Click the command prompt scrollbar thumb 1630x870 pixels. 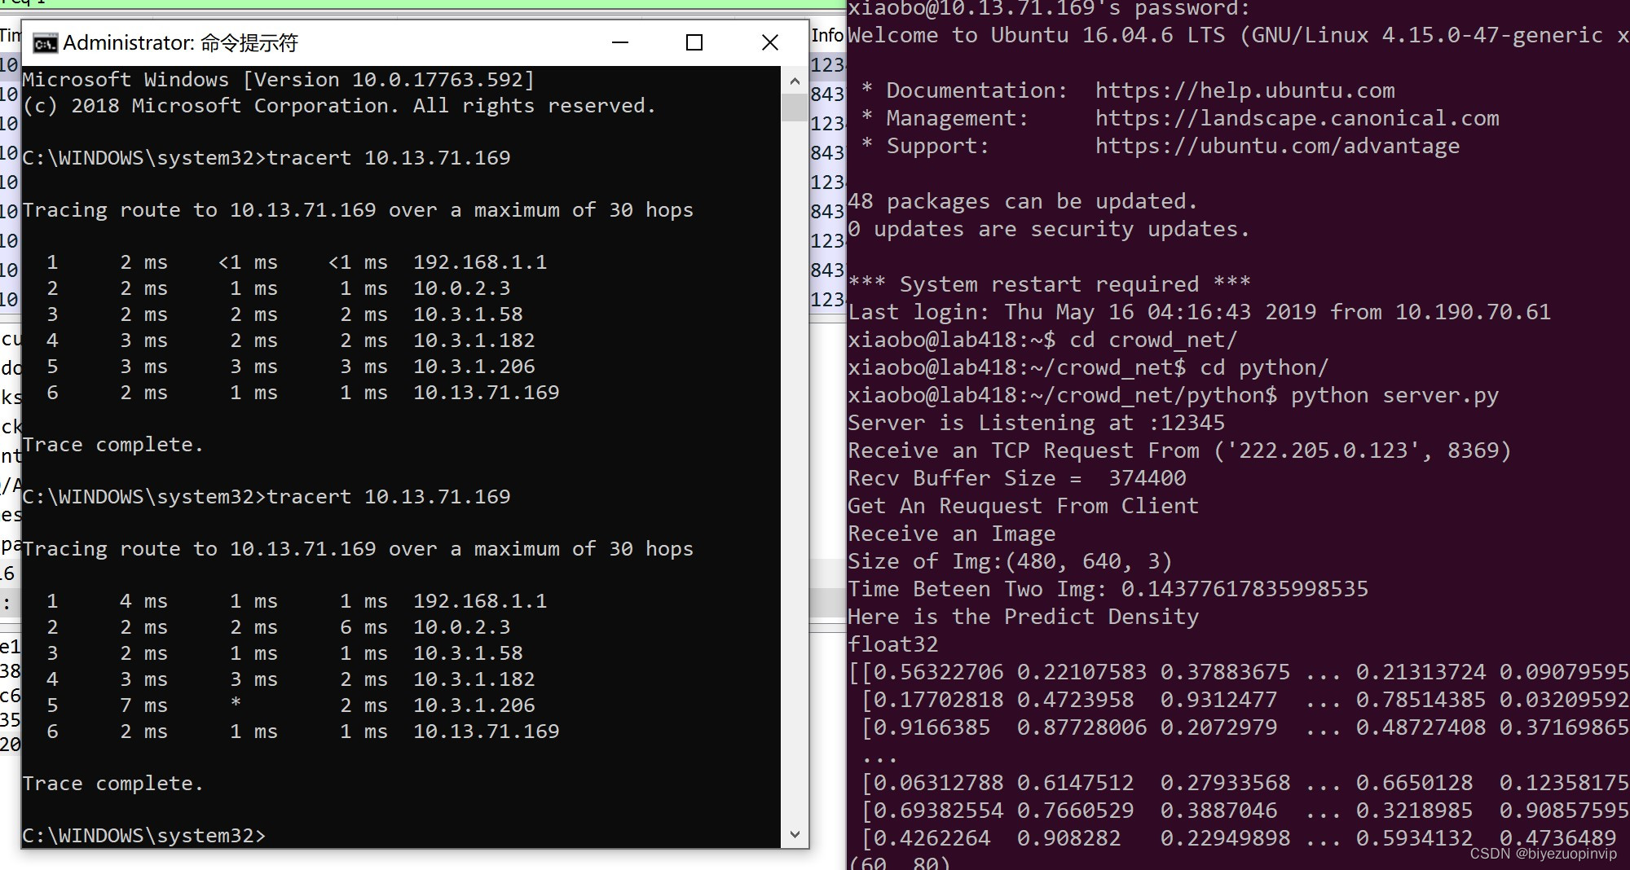point(795,108)
